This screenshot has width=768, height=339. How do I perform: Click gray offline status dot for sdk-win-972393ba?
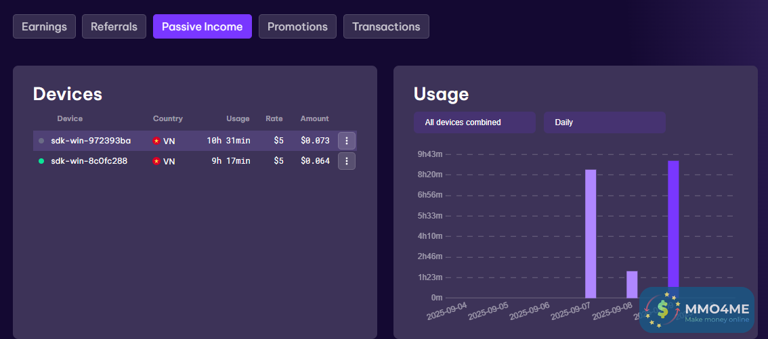pos(41,141)
